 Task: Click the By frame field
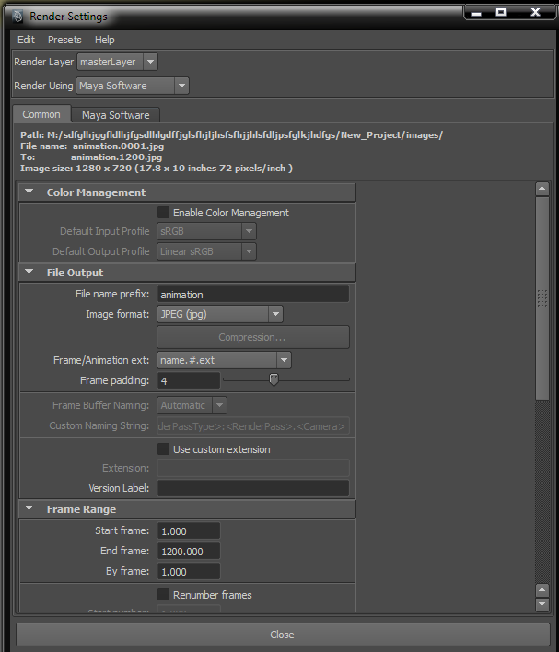click(x=189, y=571)
